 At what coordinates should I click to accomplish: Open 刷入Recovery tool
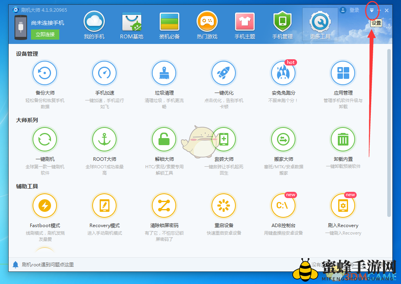[343, 206]
